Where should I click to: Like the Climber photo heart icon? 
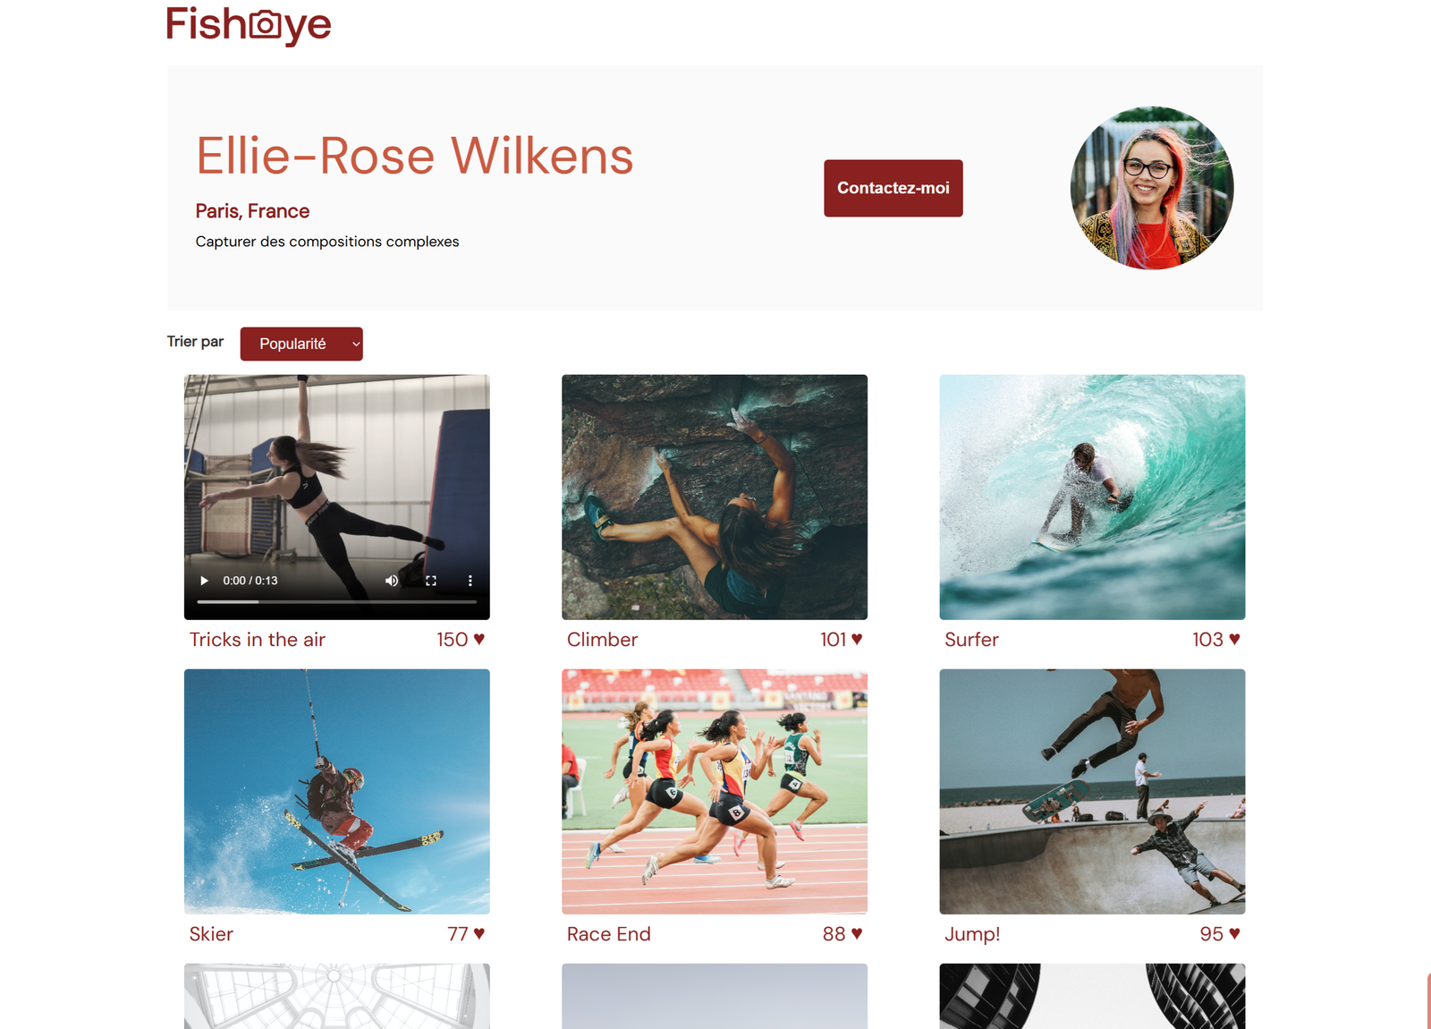click(x=857, y=639)
